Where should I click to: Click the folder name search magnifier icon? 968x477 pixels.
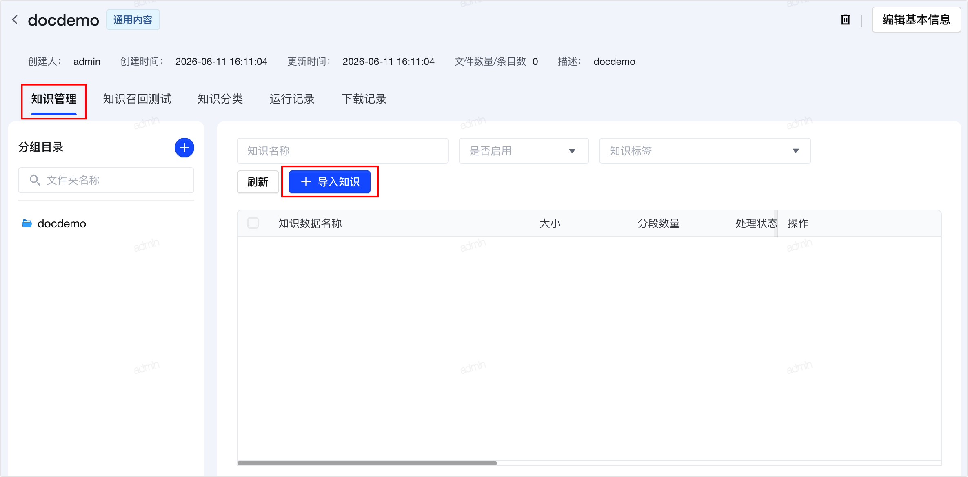(x=35, y=180)
